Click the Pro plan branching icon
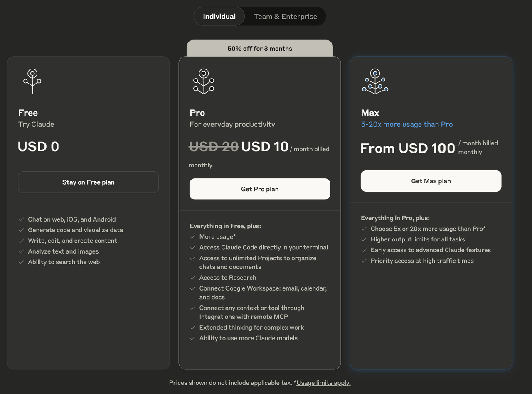 coord(203,81)
